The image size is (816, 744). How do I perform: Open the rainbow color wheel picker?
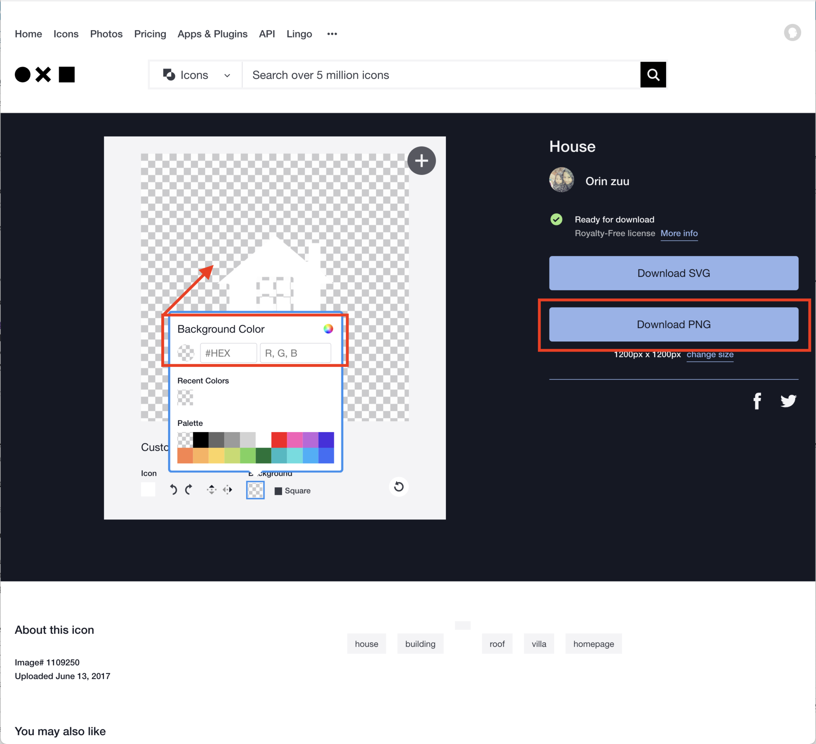[x=328, y=329]
